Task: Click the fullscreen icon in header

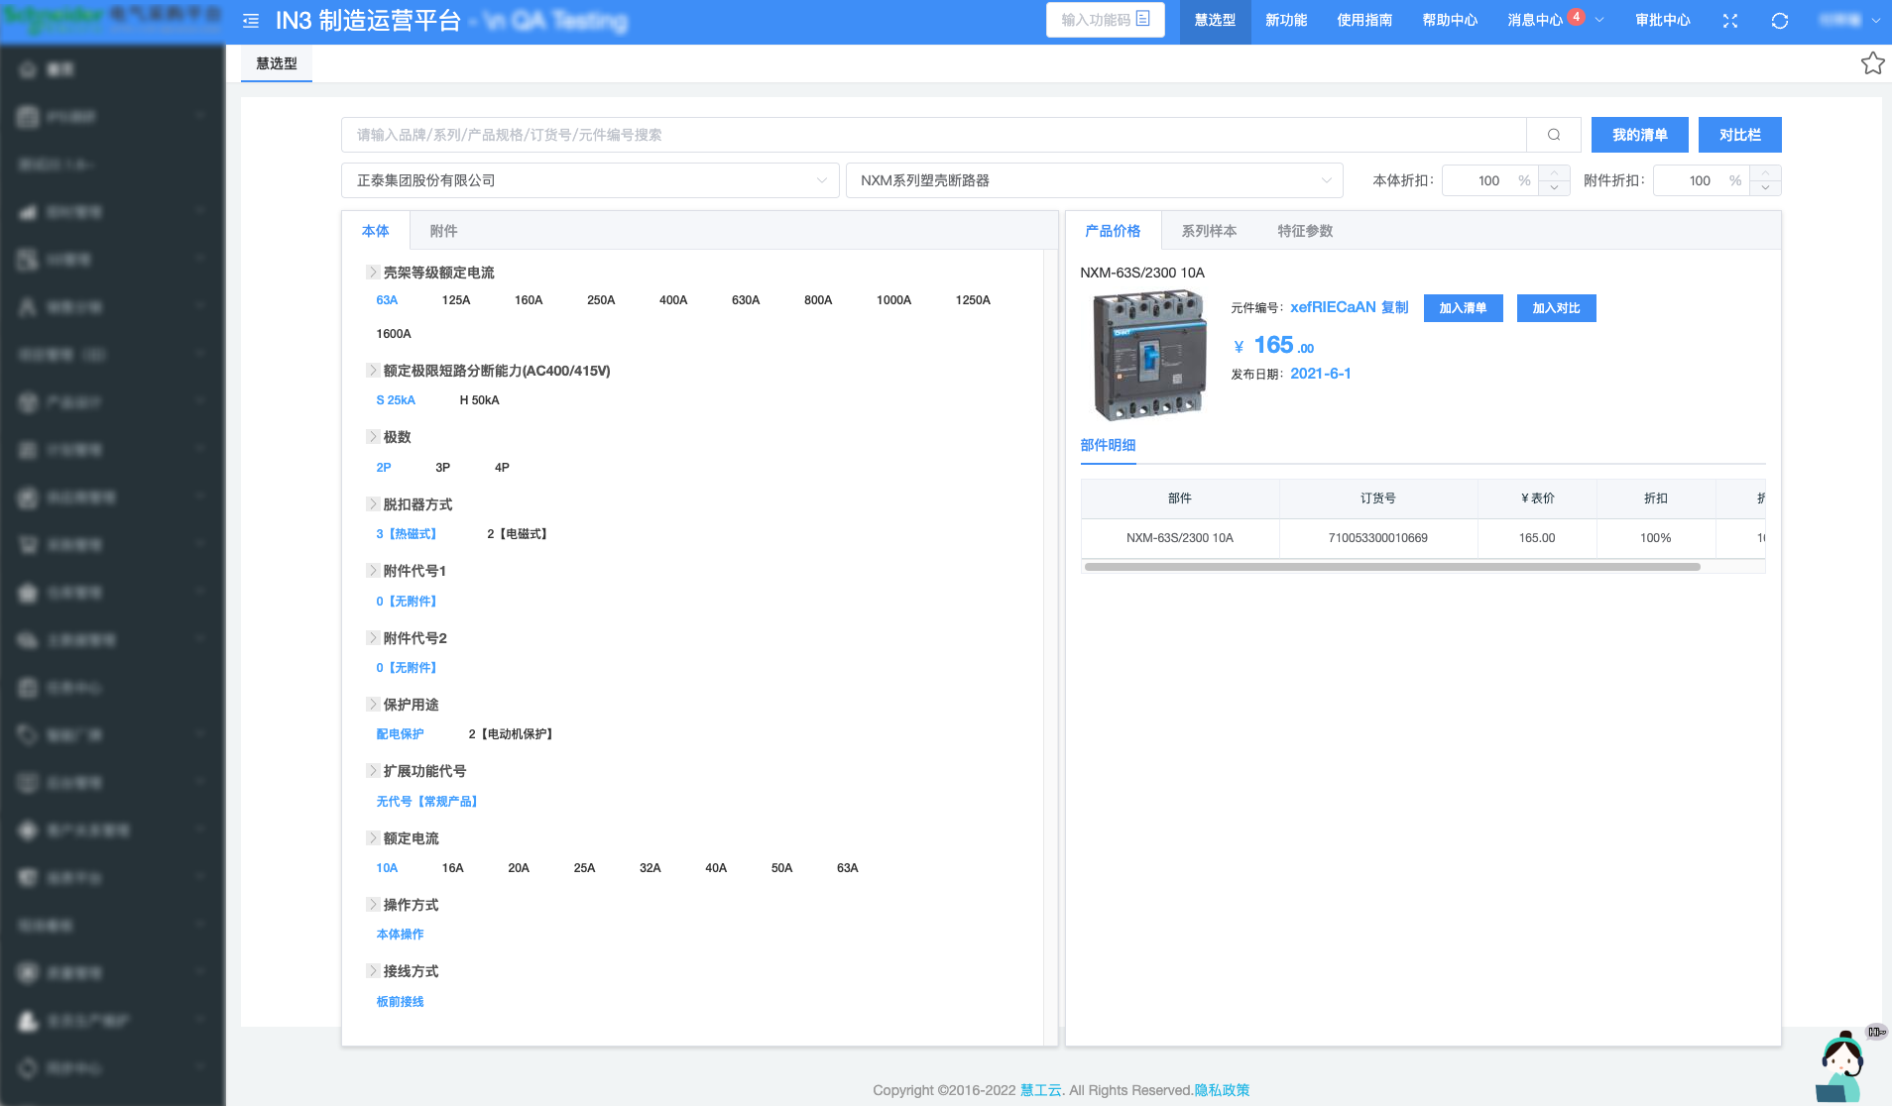Action: pos(1730,21)
